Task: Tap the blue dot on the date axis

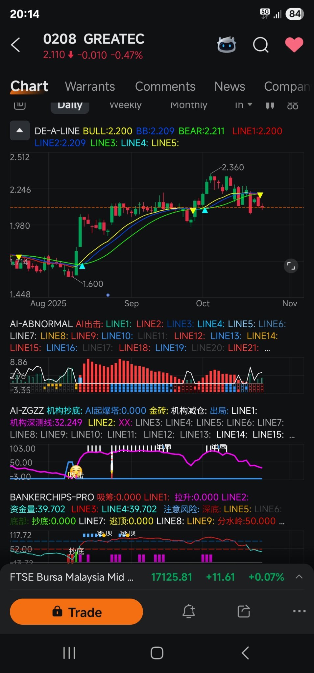Action: [108, 295]
